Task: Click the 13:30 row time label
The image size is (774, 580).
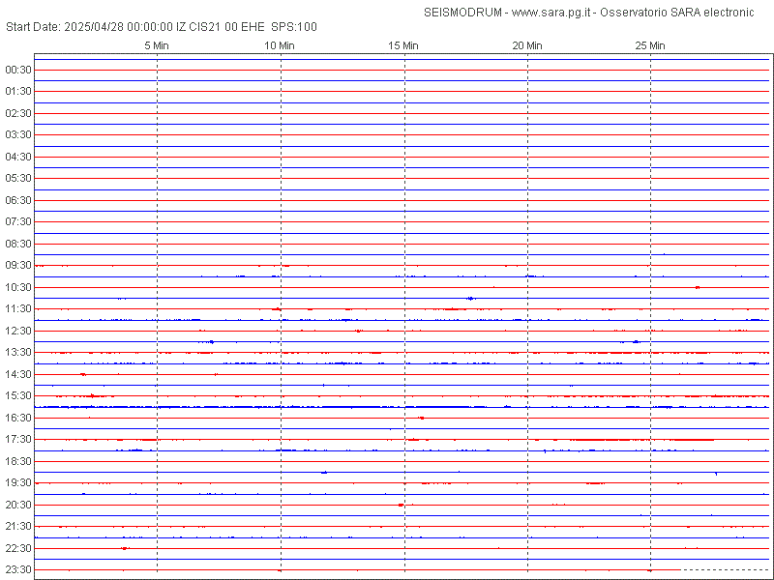Action: pos(18,352)
